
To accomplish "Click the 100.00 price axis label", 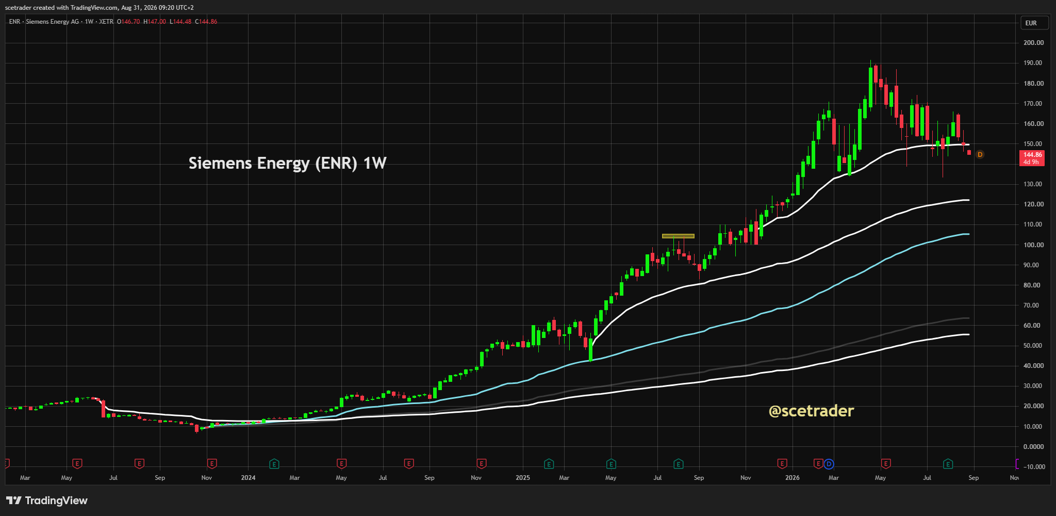I will 1033,245.
